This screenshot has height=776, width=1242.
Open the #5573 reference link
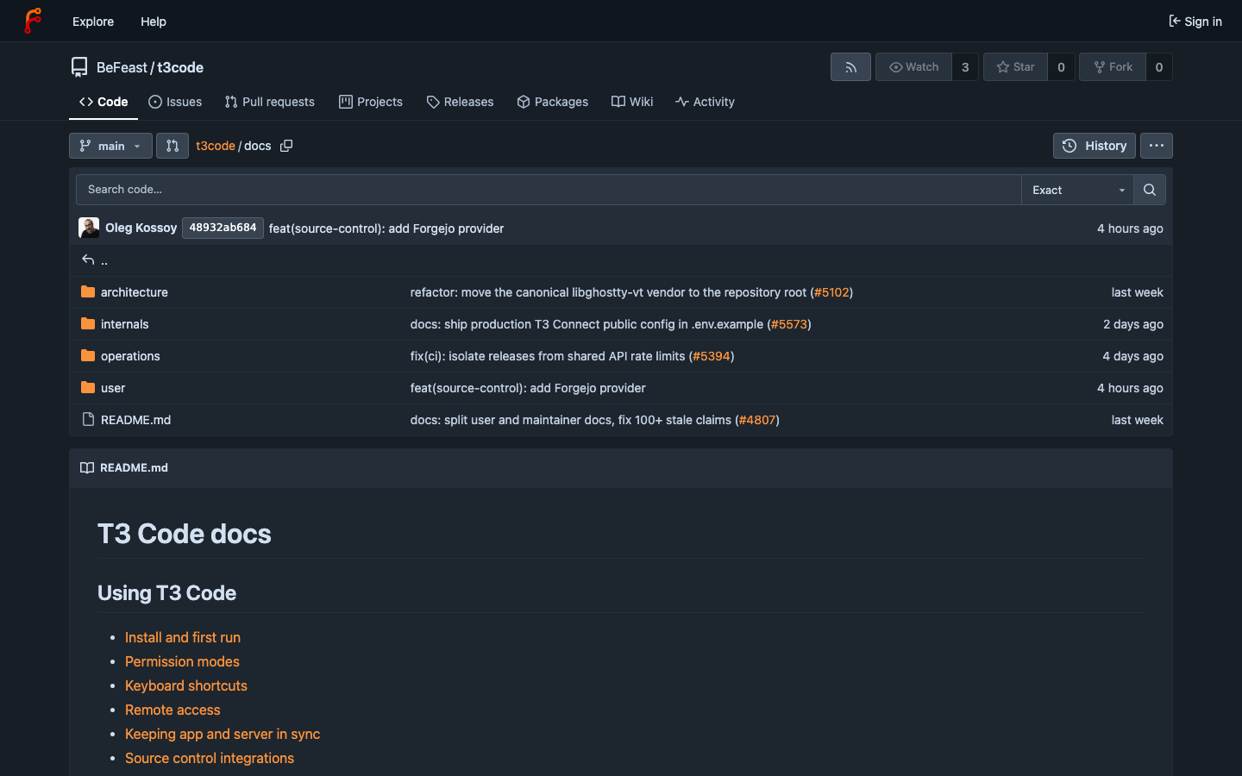[789, 324]
